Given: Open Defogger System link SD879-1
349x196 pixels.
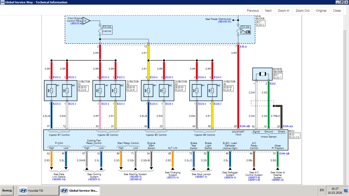Looking at the screenshot, I should point(230,177).
